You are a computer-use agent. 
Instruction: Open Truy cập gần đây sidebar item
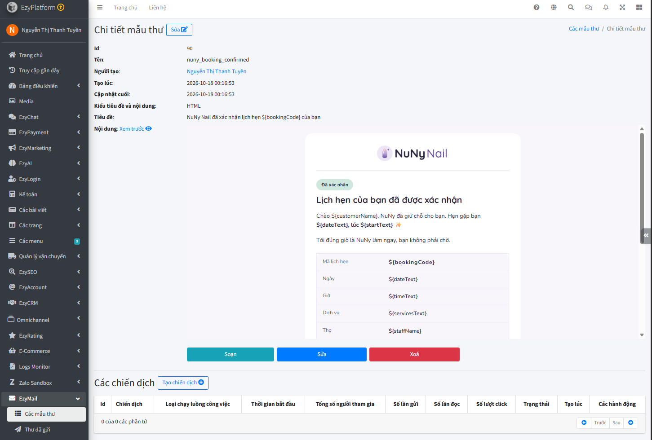tap(44, 70)
